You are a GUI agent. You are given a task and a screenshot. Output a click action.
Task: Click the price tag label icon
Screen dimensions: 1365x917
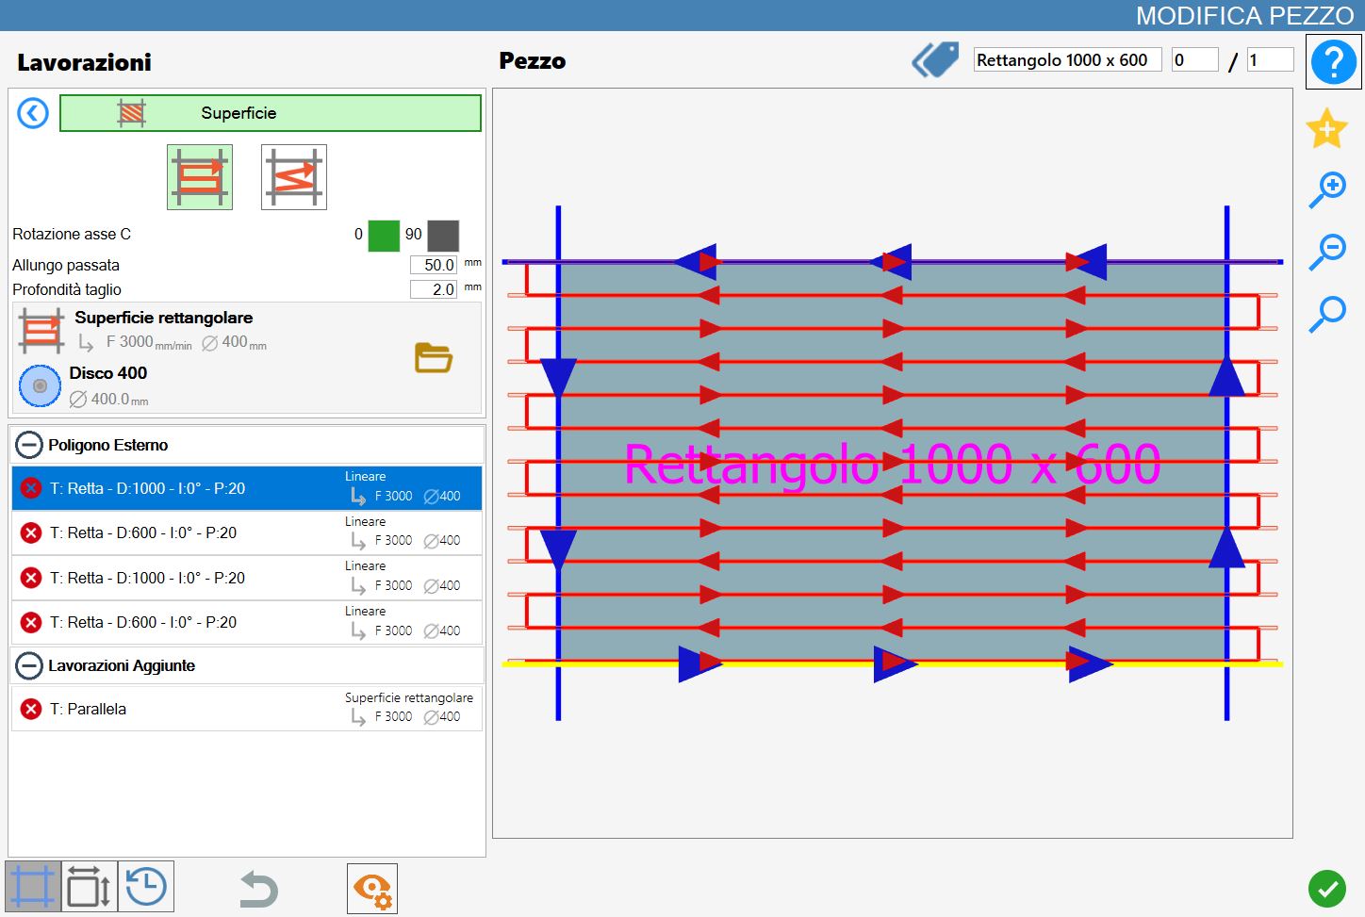click(935, 60)
